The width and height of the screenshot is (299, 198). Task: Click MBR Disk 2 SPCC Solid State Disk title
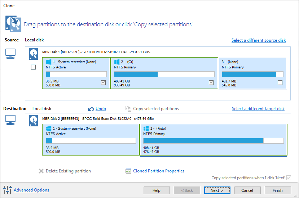98,118
